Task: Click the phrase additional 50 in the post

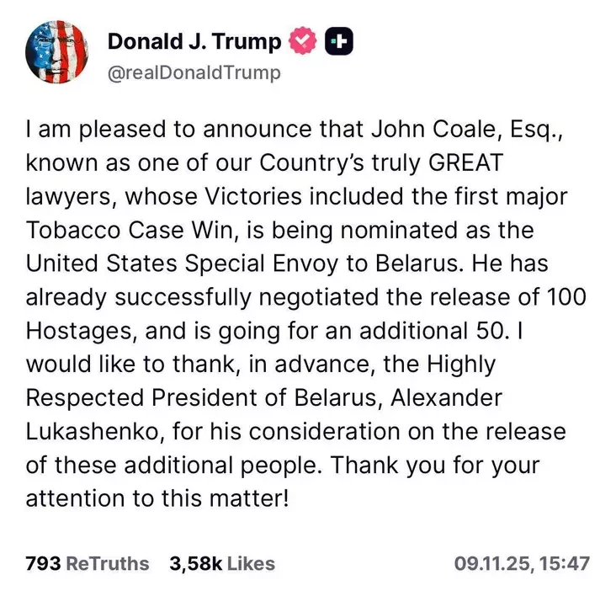Action: coord(461,328)
